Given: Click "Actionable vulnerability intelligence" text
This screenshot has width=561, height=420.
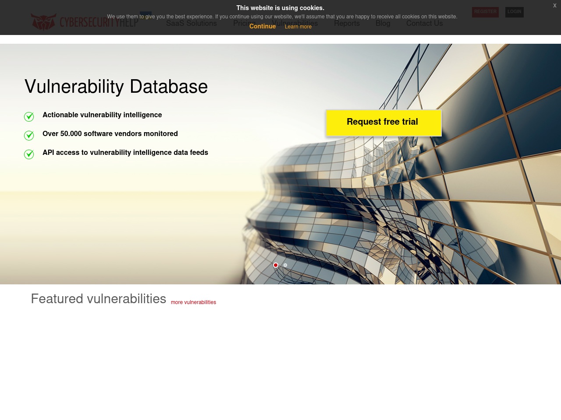Looking at the screenshot, I should [102, 115].
